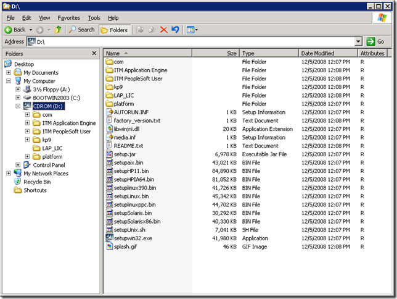Open the Forward history dropdown arrow
This screenshot has height=299, width=397.
pyautogui.click(x=49, y=30)
